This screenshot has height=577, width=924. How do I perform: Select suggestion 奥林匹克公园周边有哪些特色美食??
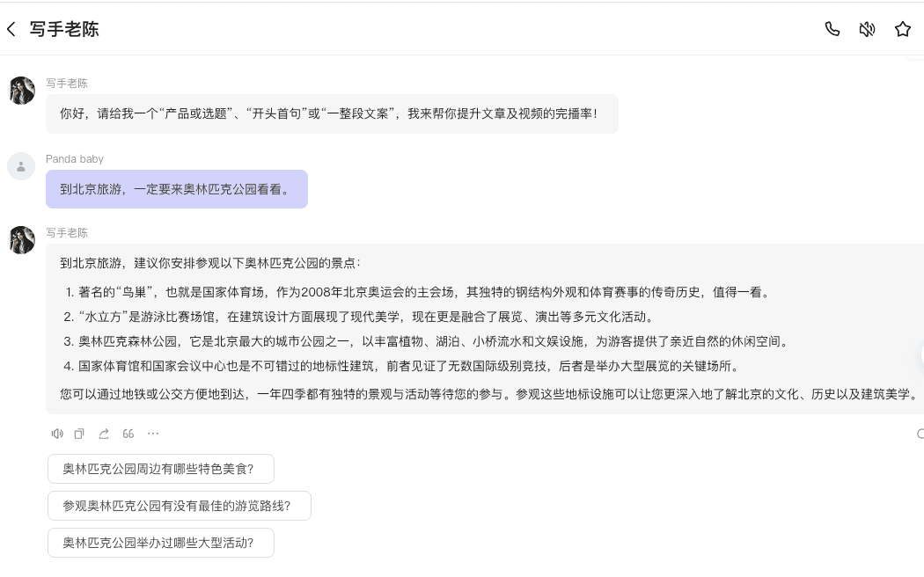tap(160, 469)
